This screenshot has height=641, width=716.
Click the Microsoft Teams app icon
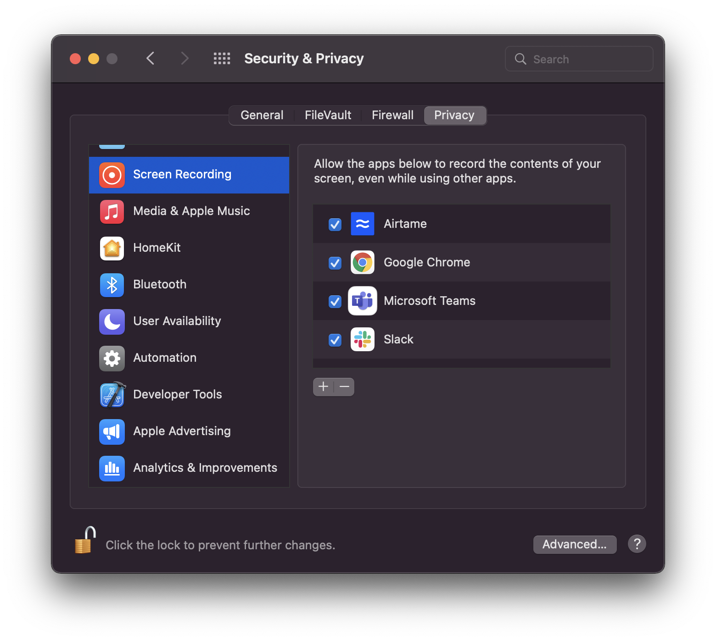click(x=363, y=301)
